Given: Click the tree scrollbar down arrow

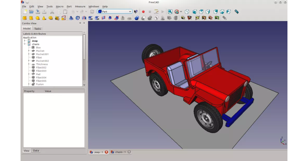Looking at the screenshot, I should click(84, 85).
